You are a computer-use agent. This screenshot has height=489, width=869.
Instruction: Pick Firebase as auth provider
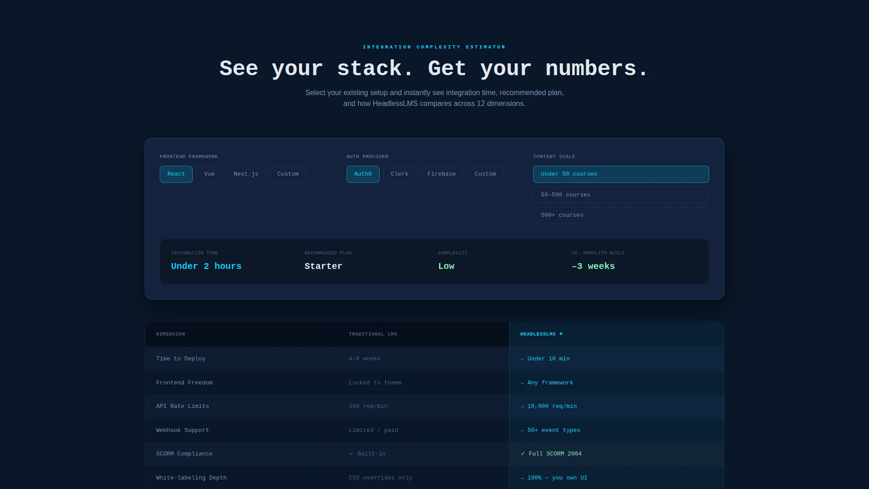pyautogui.click(x=441, y=174)
